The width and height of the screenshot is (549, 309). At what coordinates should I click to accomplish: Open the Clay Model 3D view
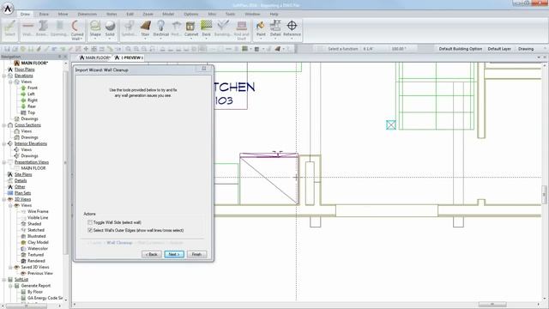38,242
